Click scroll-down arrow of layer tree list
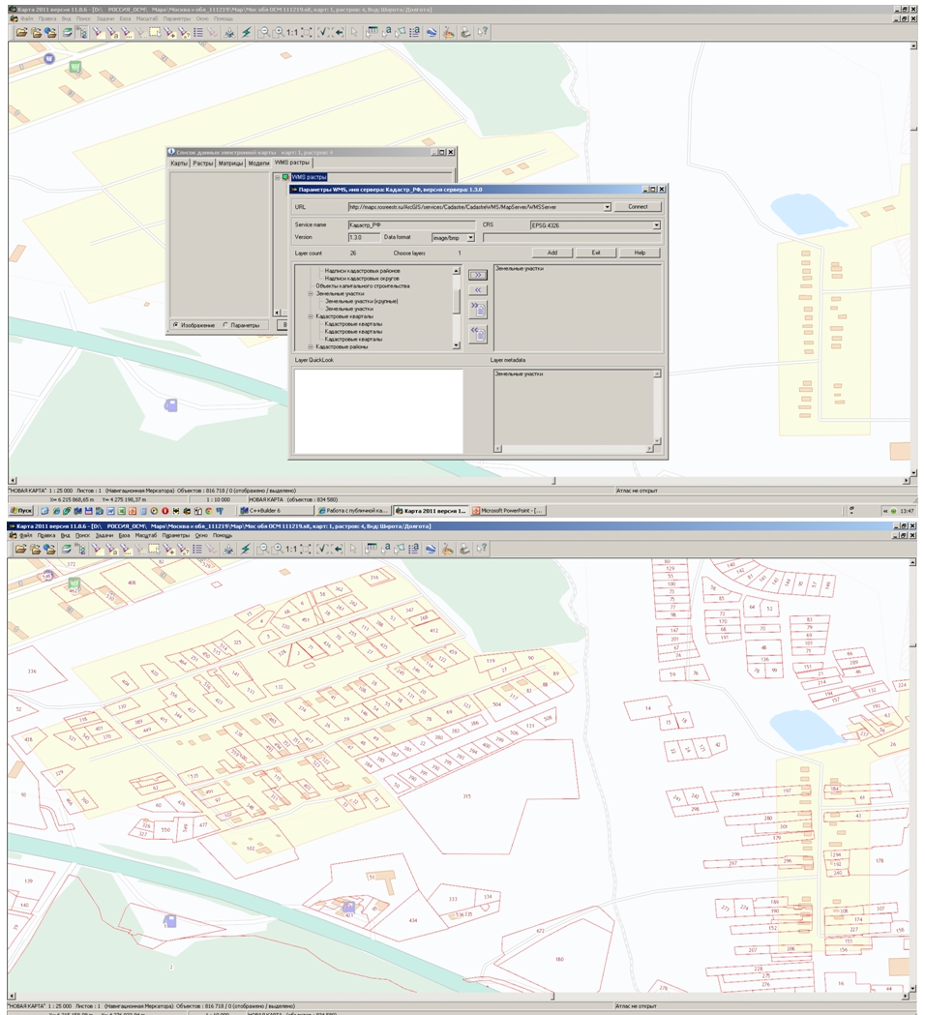Viewport: 925px width, 1015px height. [457, 345]
